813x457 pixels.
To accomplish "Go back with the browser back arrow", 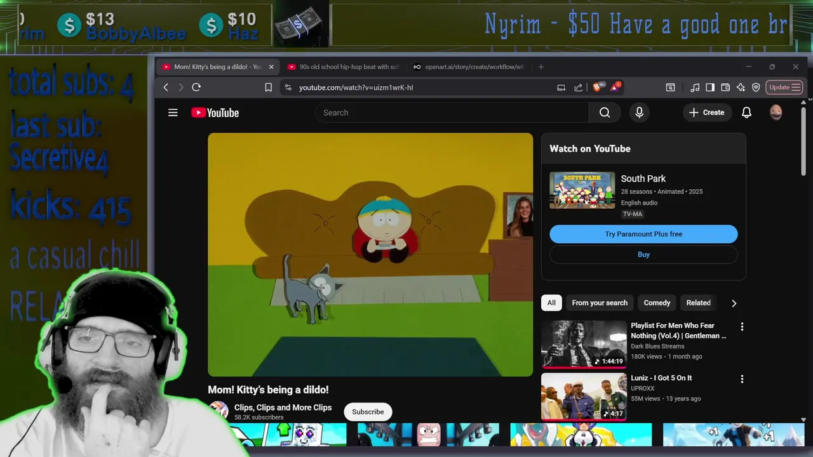I will pos(166,87).
